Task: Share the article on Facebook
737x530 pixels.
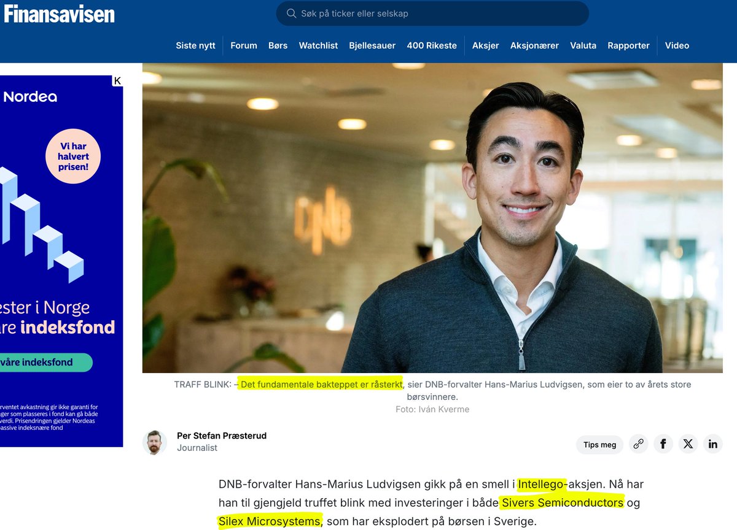Action: [x=663, y=444]
